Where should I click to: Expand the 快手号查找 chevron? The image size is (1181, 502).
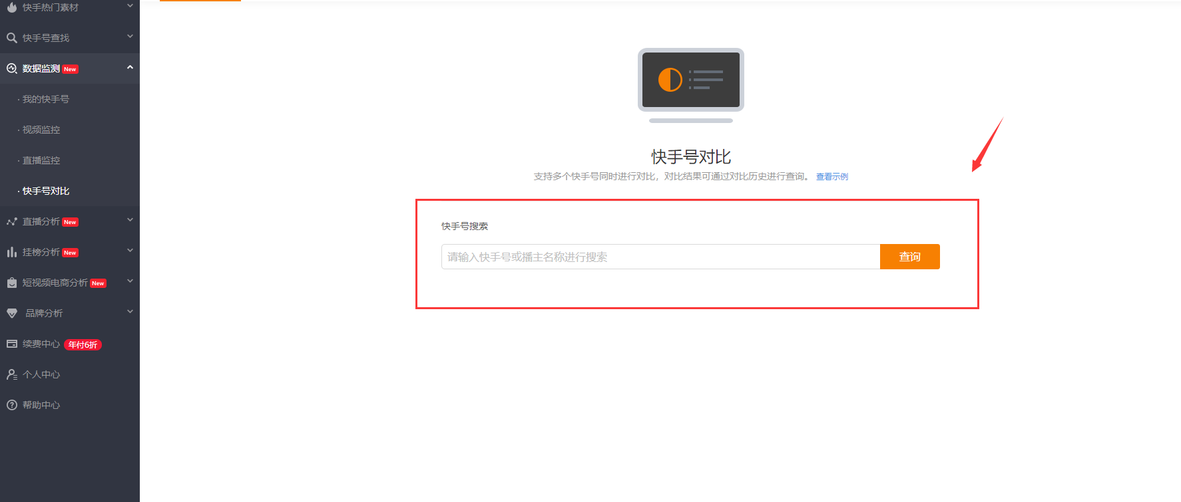[x=130, y=37]
